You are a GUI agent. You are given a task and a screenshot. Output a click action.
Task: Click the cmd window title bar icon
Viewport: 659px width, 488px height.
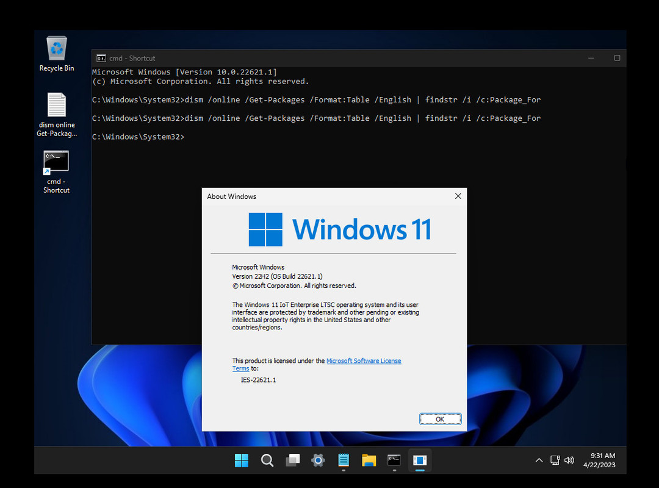[101, 58]
